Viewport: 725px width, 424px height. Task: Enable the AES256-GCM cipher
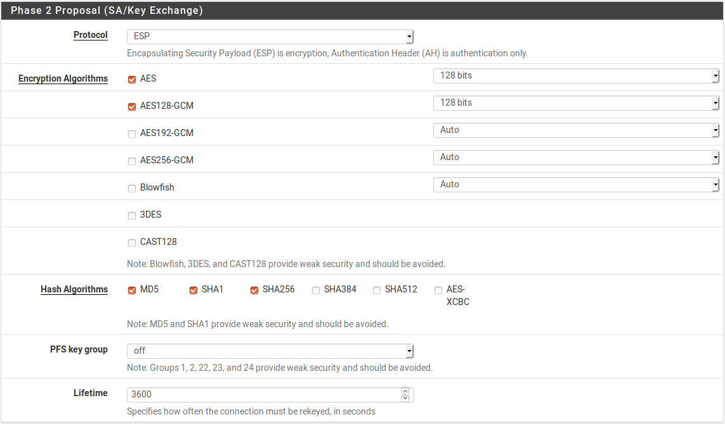tap(131, 161)
